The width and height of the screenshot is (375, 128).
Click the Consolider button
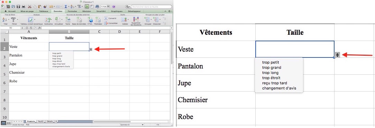tap(111, 23)
